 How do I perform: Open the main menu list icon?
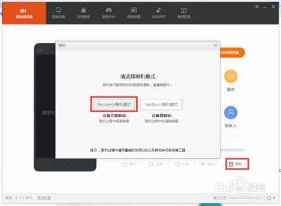pos(256,7)
